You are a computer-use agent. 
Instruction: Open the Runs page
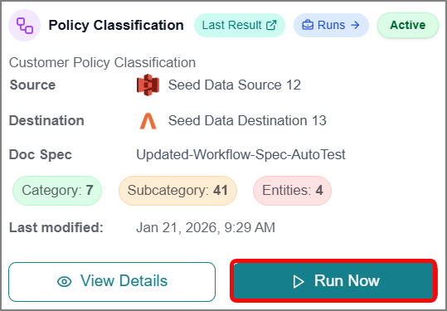pos(331,25)
